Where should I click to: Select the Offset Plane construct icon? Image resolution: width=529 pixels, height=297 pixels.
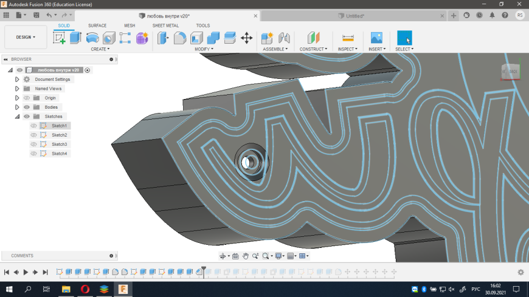point(313,38)
